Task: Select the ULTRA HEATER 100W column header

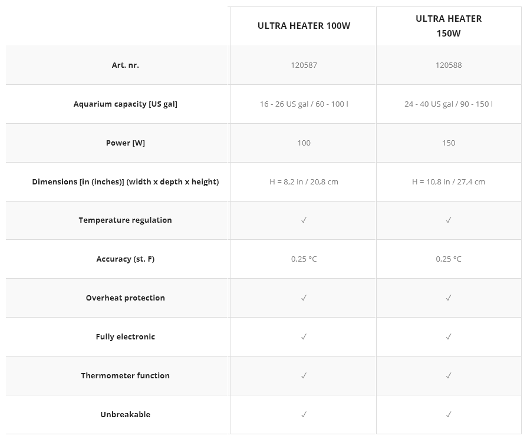Action: 304,26
